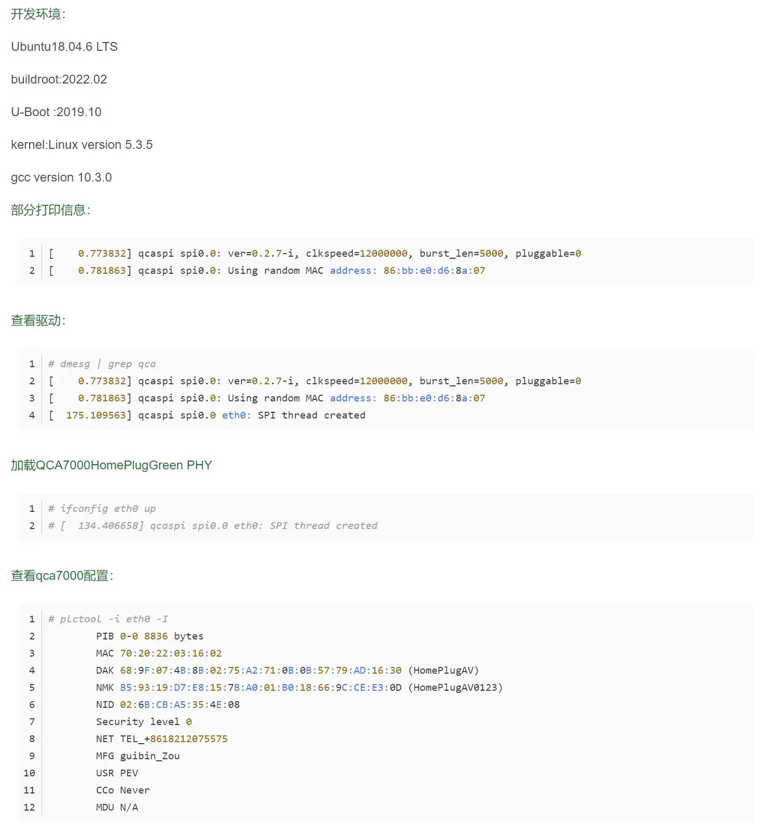Viewport: 763px width, 836px height.
Task: Click the NID 02:6B:CB:A5:35:4E:08 line
Action: (168, 705)
